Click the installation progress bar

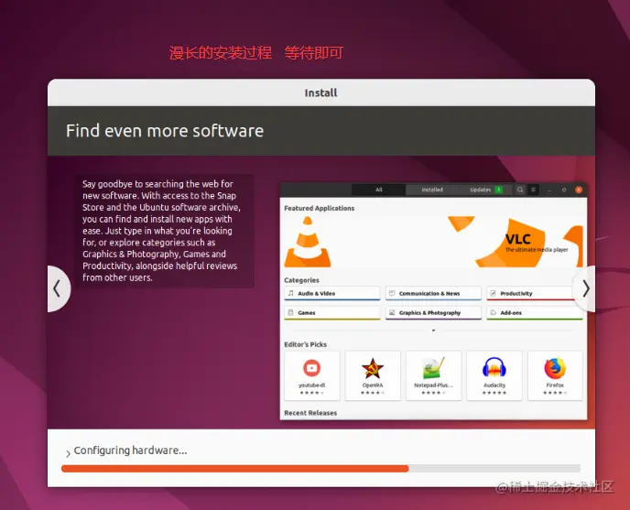point(320,468)
